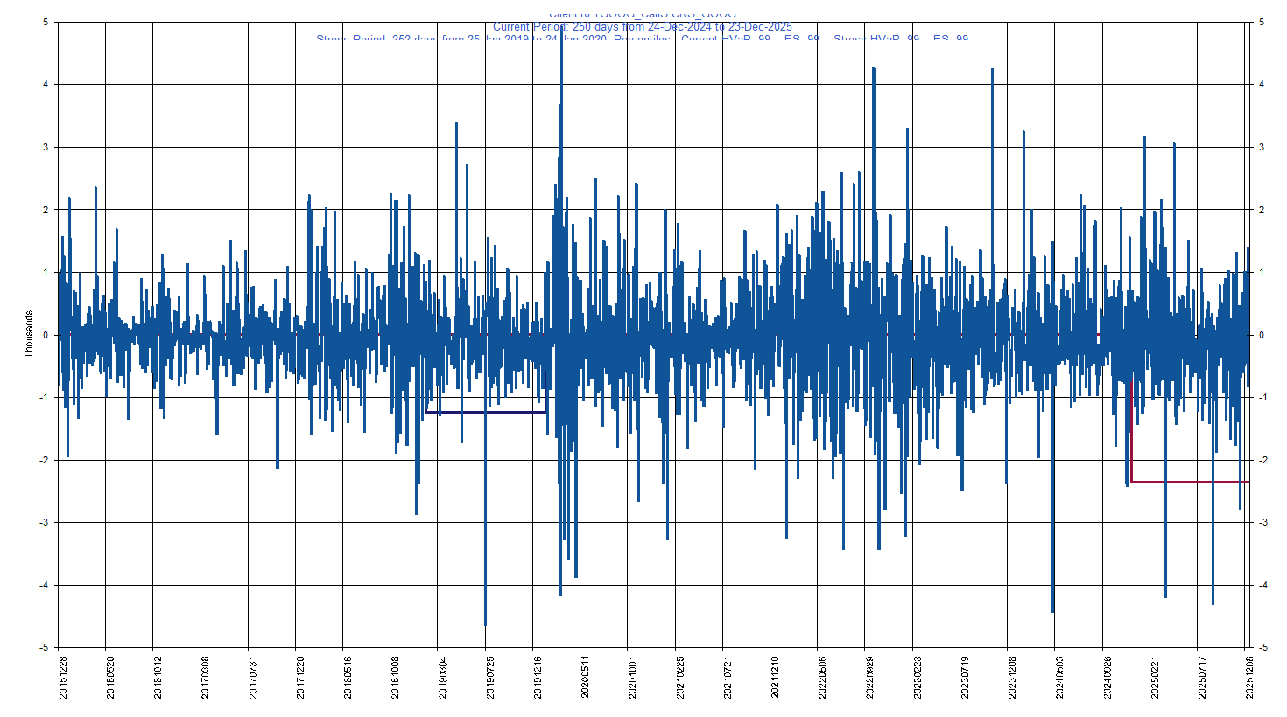Click the value -3 on right axis
The image size is (1287, 717).
click(1262, 523)
